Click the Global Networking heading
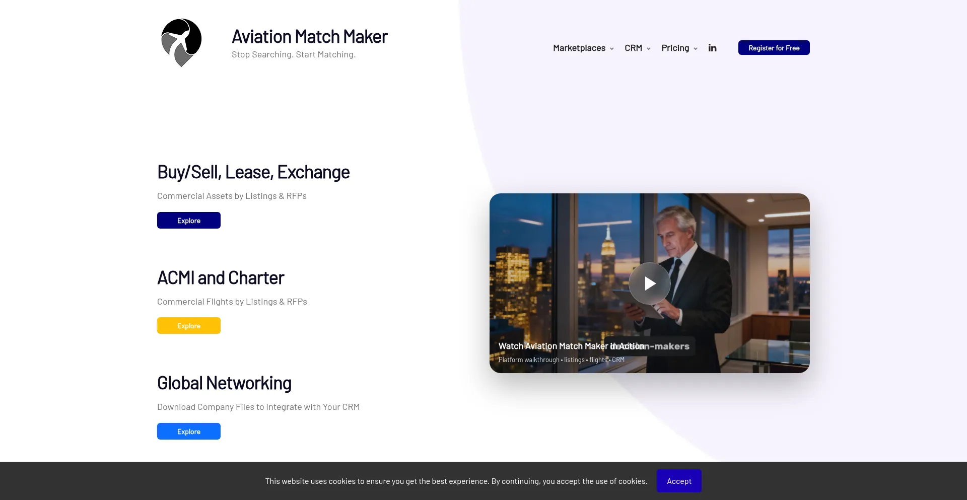The height and width of the screenshot is (500, 967). pos(224,383)
